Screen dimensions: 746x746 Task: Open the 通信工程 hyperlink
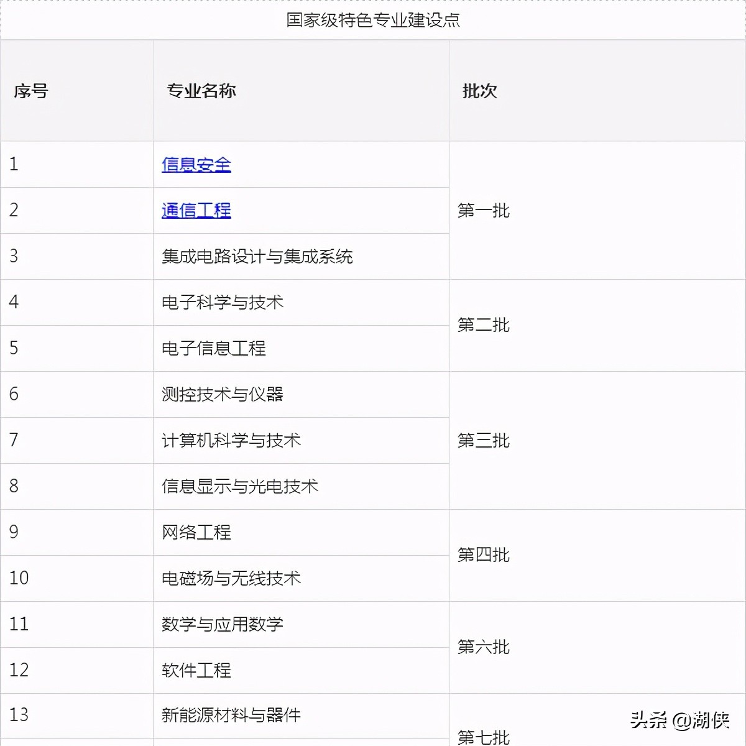pyautogui.click(x=196, y=211)
